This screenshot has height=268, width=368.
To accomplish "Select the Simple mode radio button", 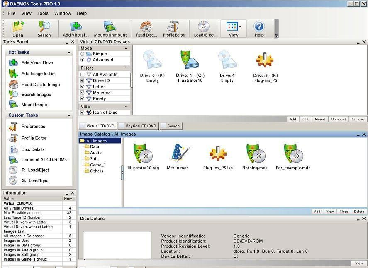I will pyautogui.click(x=83, y=54).
